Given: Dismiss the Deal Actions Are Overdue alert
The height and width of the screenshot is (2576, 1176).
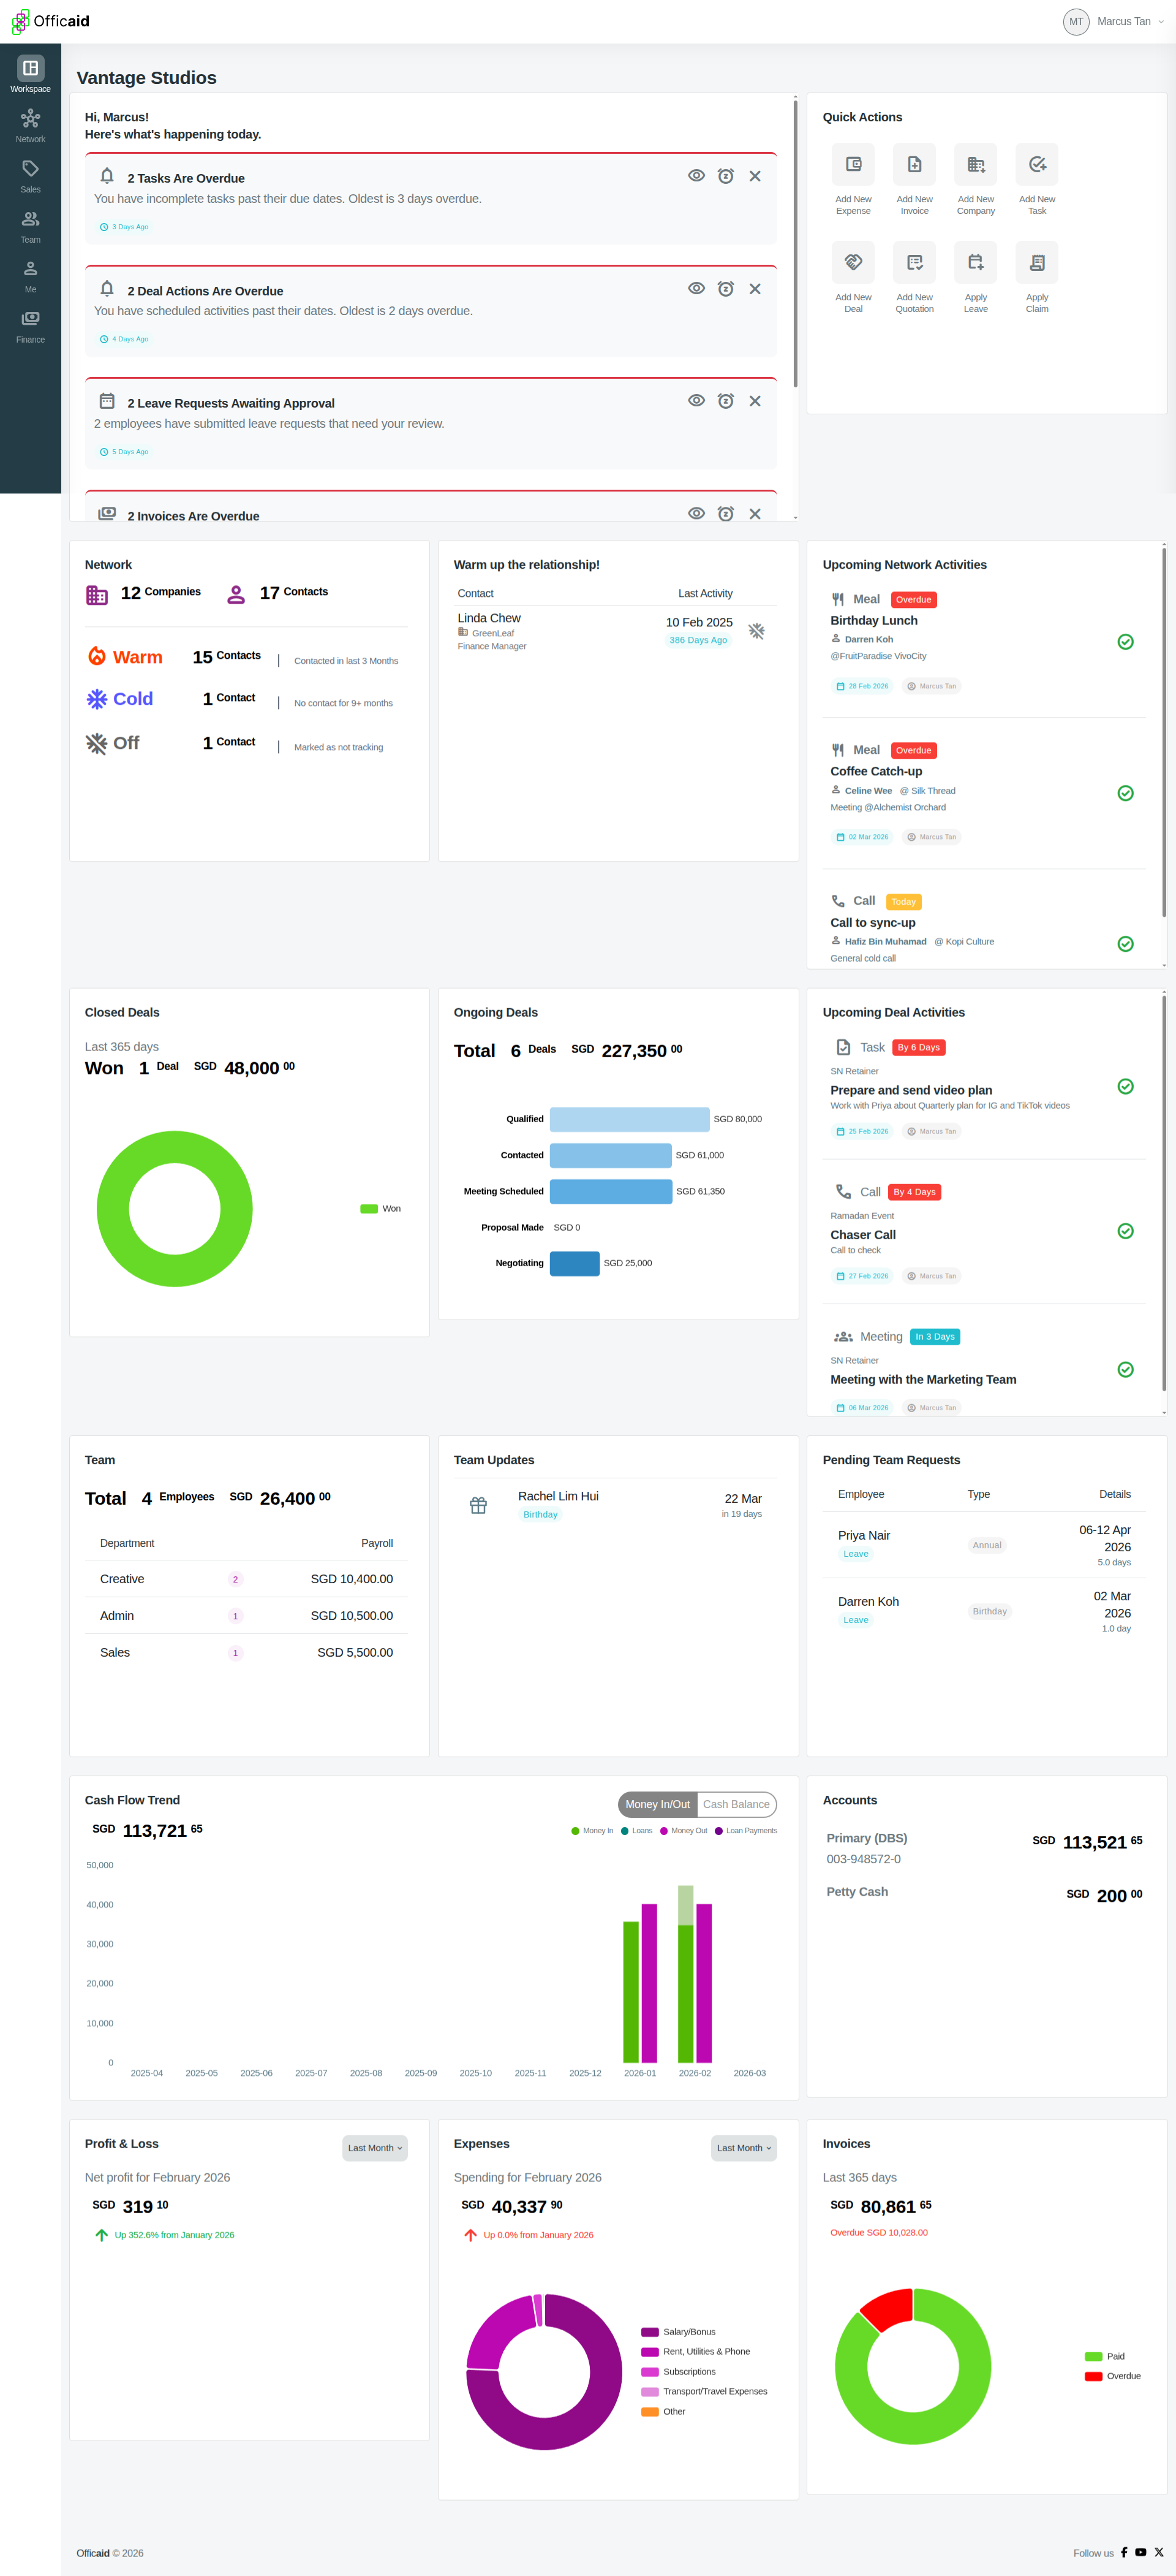Looking at the screenshot, I should click(755, 289).
